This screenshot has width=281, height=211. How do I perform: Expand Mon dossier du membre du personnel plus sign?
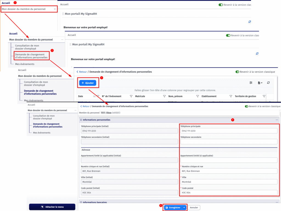point(55,9)
